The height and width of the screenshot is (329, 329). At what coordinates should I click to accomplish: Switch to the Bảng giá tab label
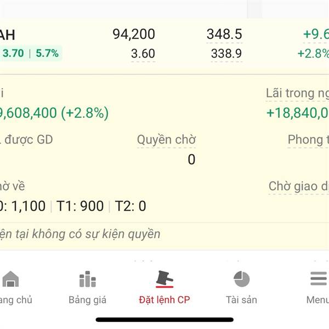pos(88,300)
